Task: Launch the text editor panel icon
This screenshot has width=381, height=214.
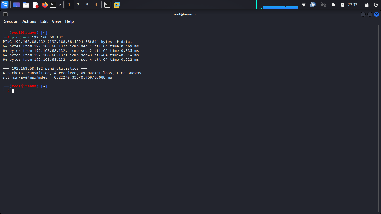Action: point(35,5)
